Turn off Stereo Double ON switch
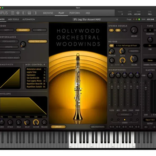 118,30
